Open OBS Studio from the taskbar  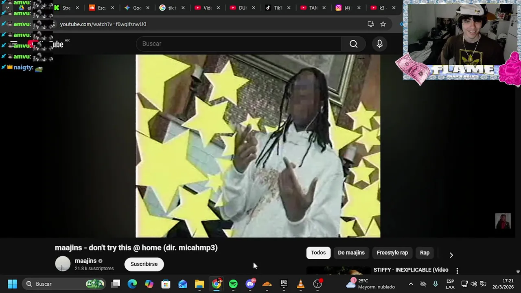coord(317,284)
